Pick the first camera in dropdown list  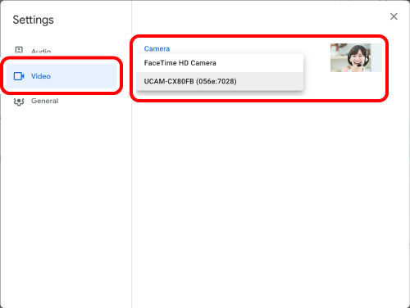click(220, 63)
